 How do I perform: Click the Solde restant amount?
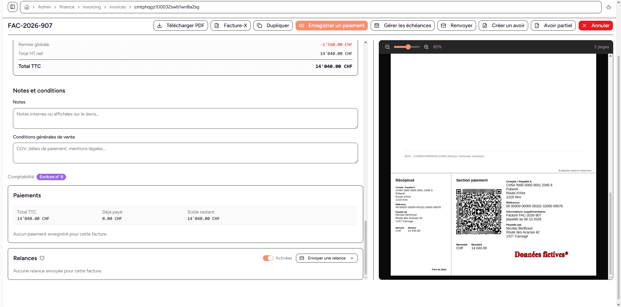(x=203, y=219)
